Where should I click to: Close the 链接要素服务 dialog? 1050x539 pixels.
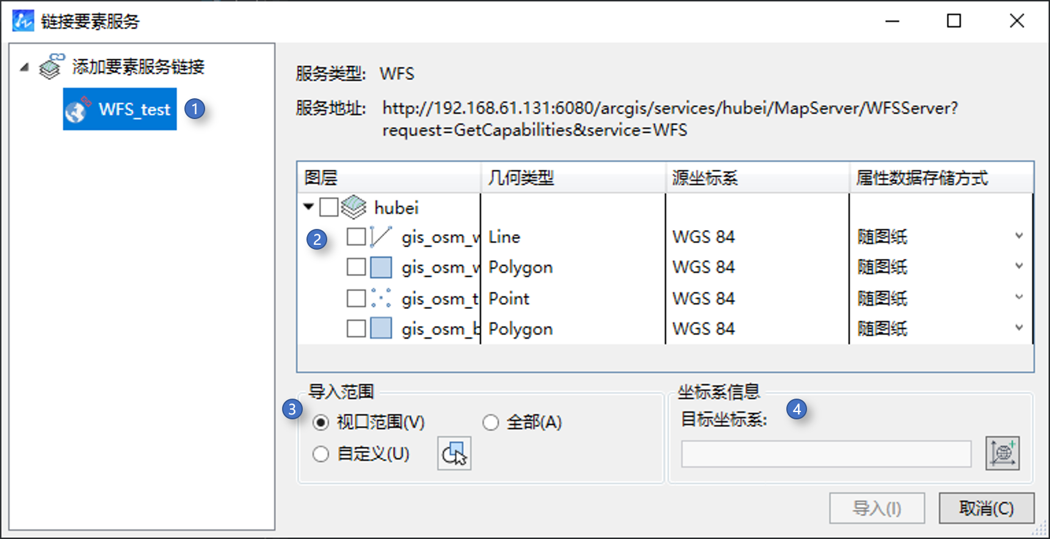point(1017,21)
